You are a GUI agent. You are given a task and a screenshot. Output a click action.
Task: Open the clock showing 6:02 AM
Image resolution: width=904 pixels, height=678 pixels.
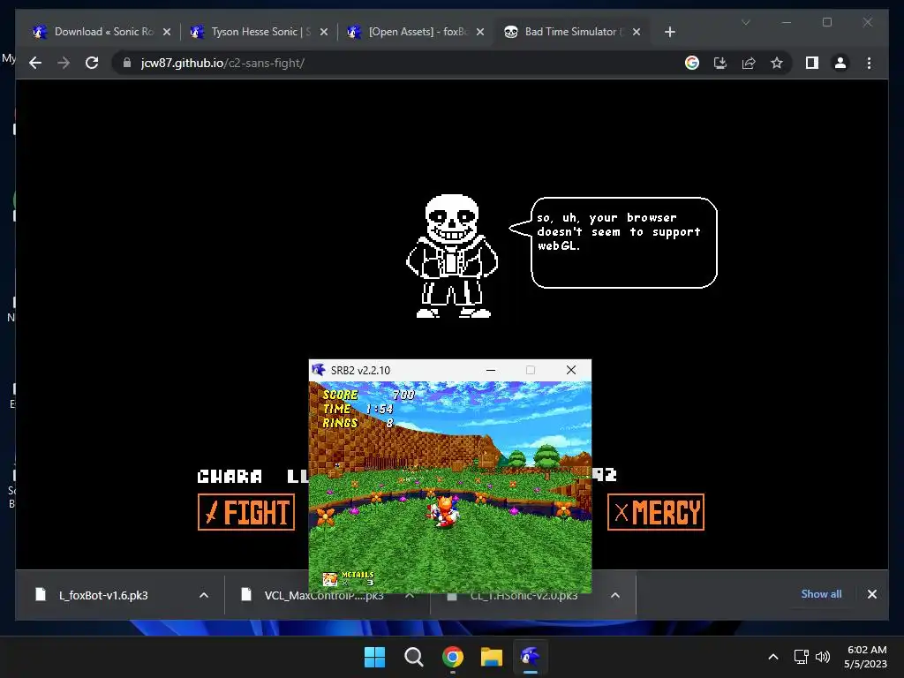[x=866, y=657]
